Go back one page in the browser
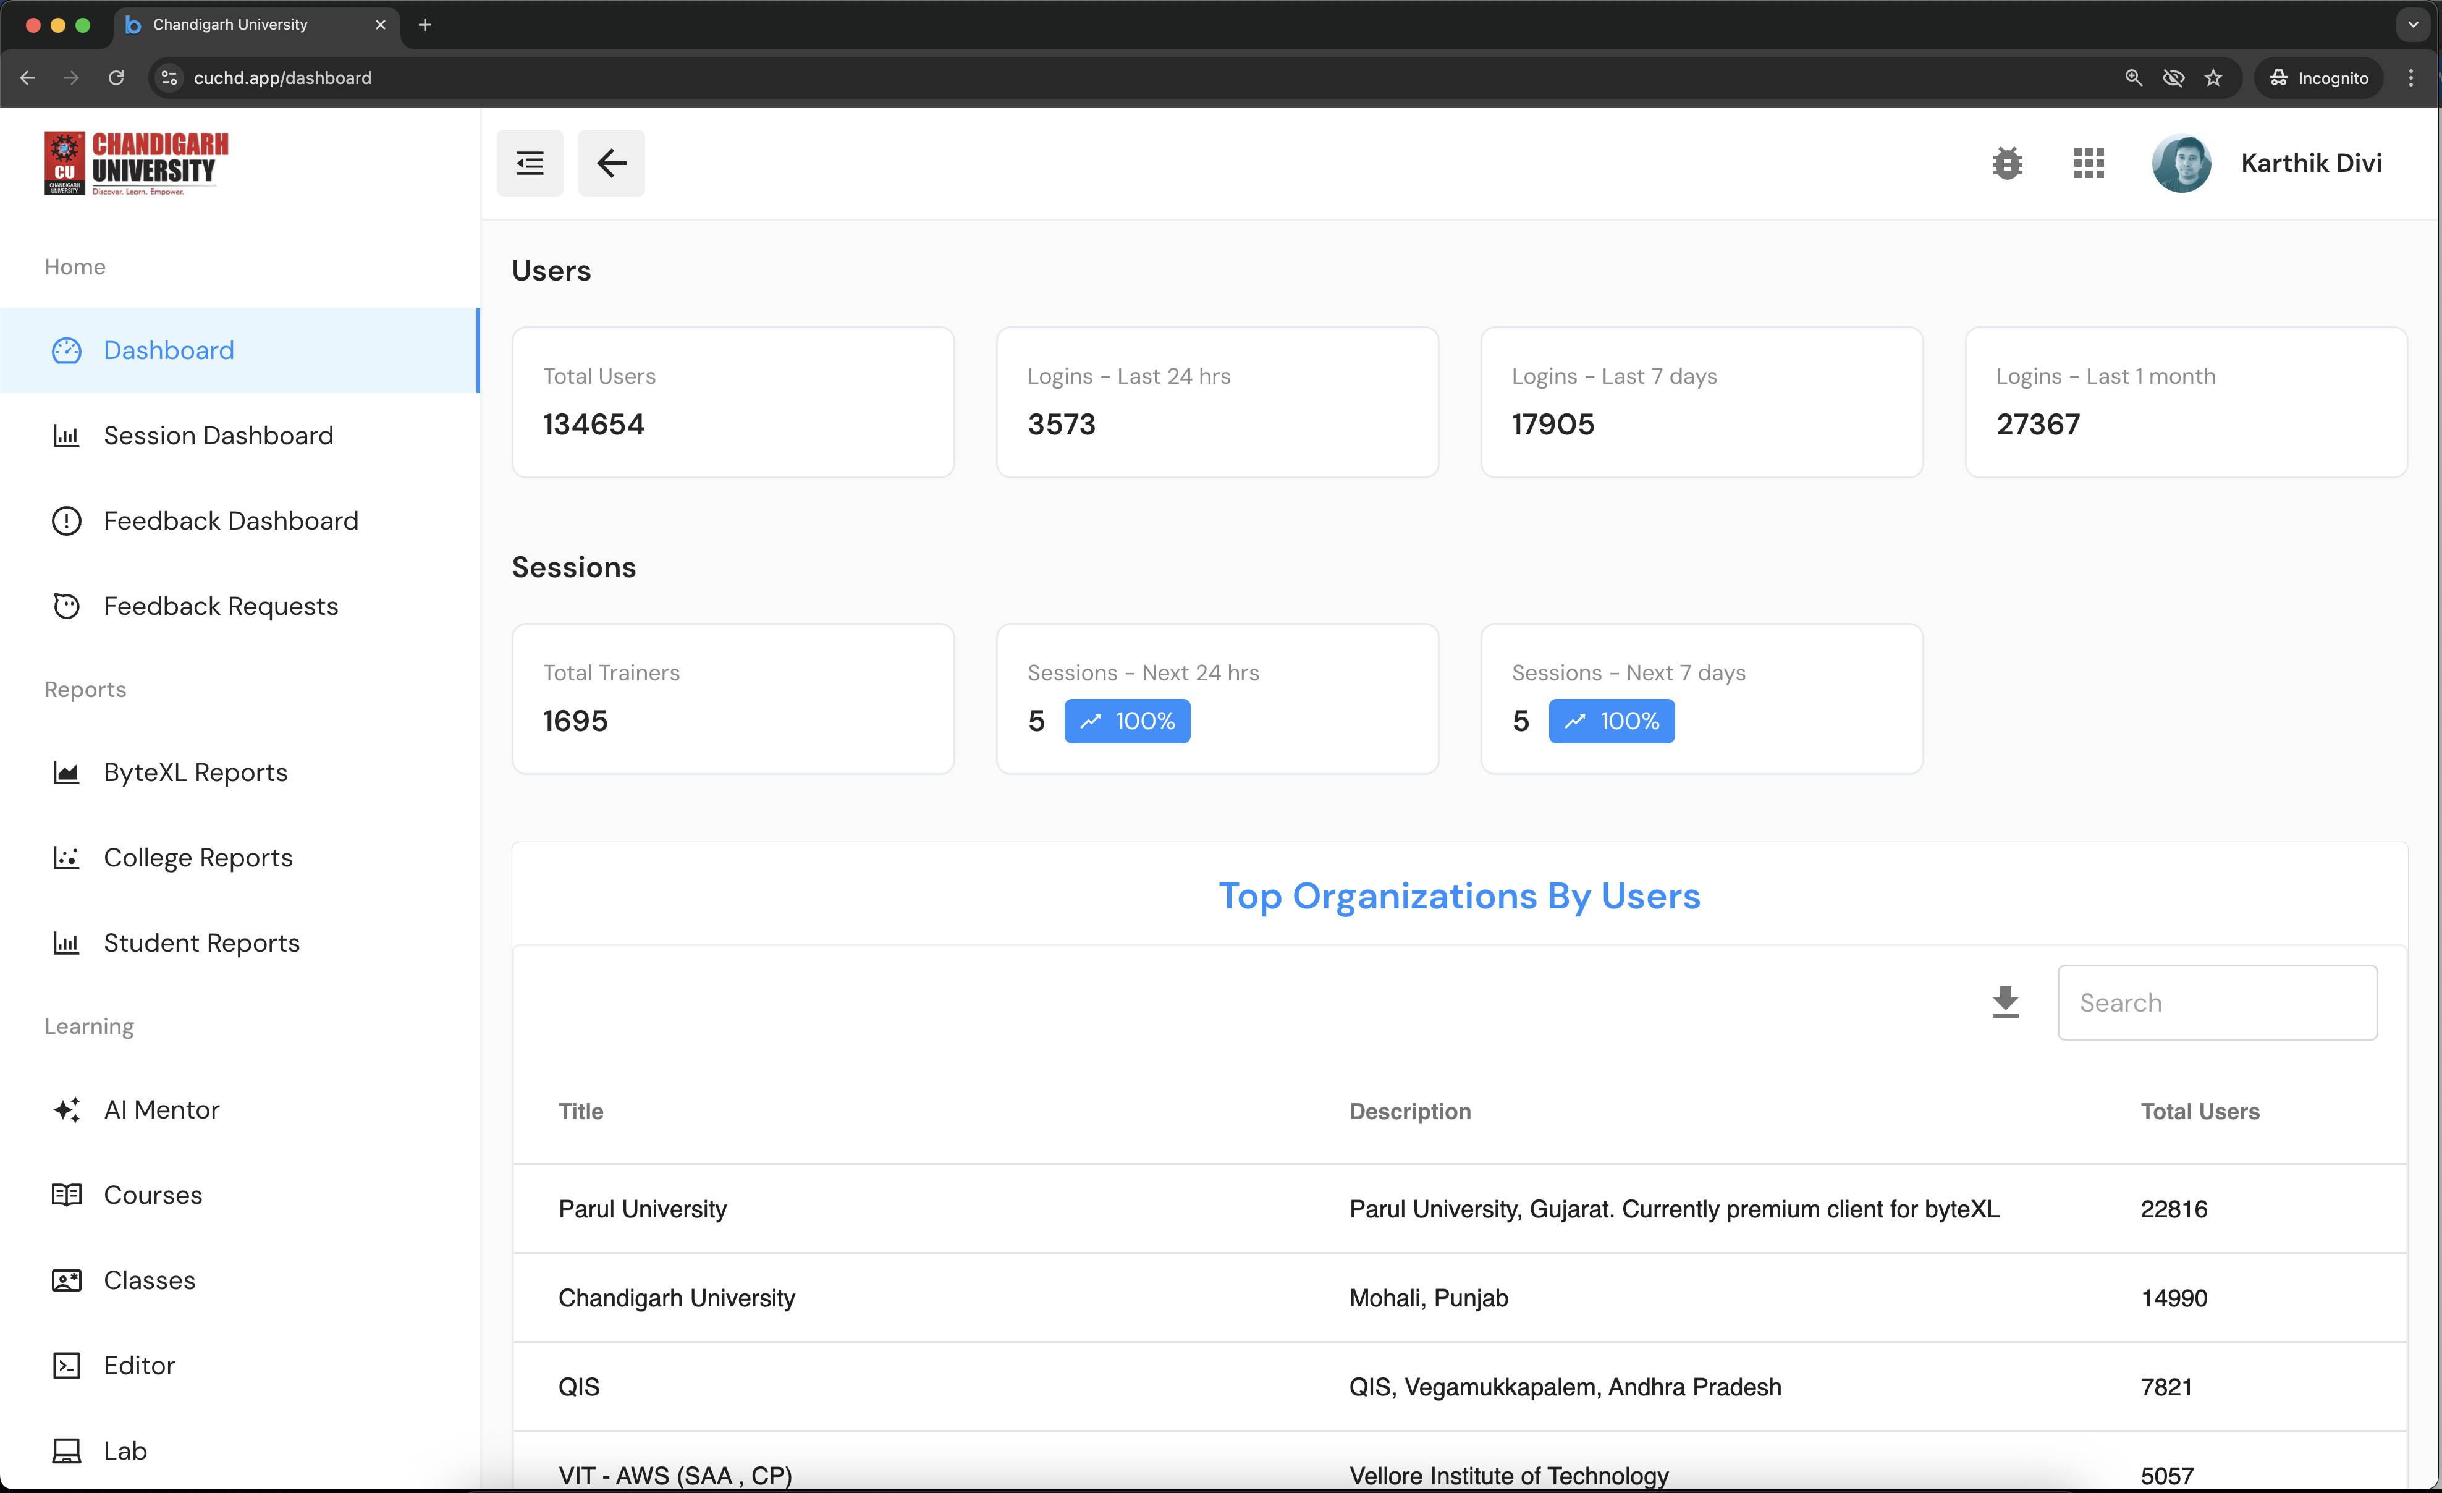Image resolution: width=2442 pixels, height=1493 pixels. (28, 77)
